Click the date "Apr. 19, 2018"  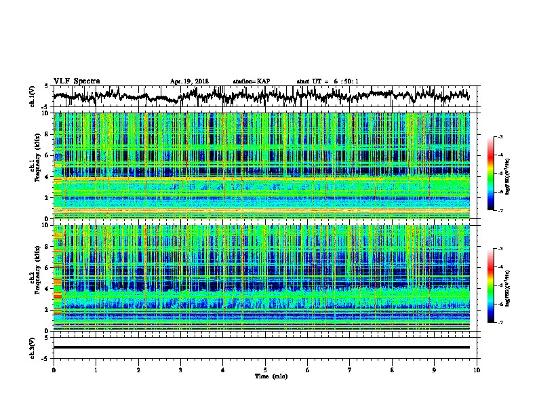189,81
